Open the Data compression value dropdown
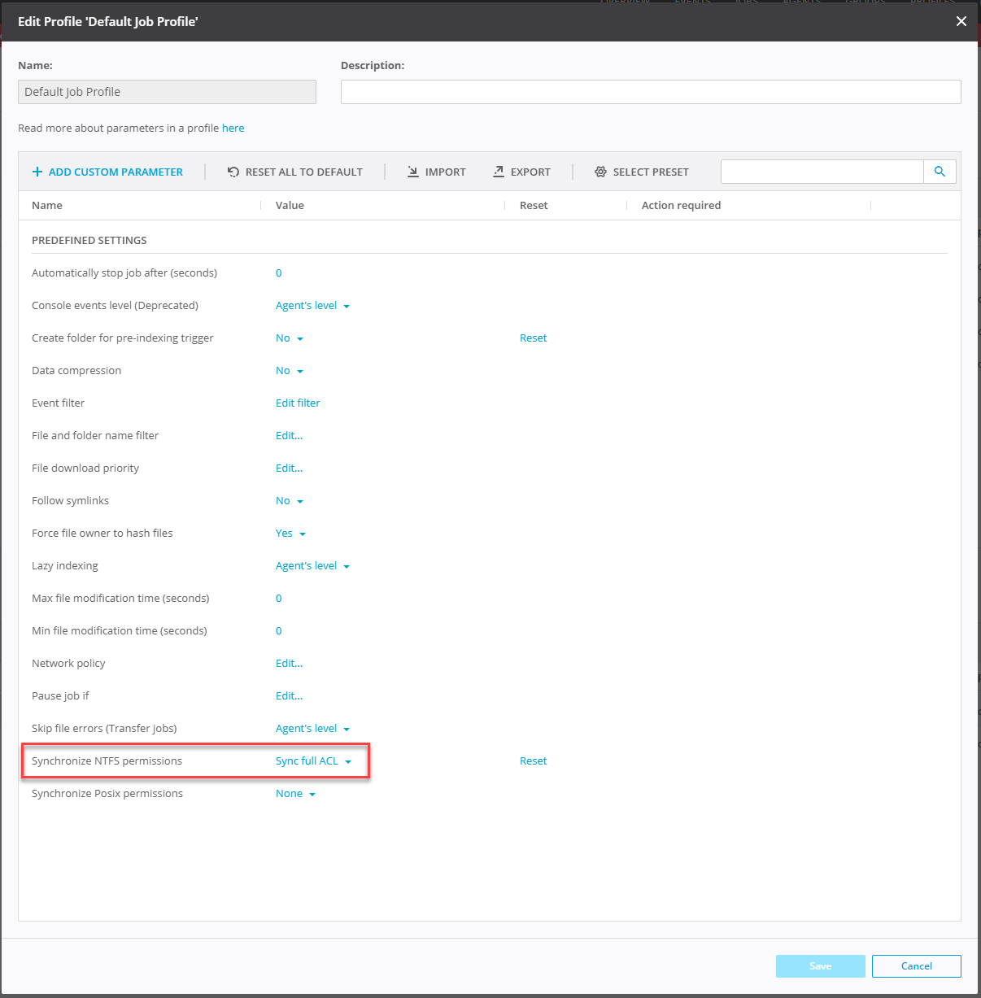Image resolution: width=981 pixels, height=998 pixels. point(289,371)
